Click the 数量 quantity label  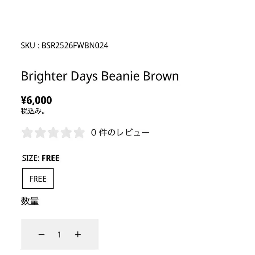point(30,201)
